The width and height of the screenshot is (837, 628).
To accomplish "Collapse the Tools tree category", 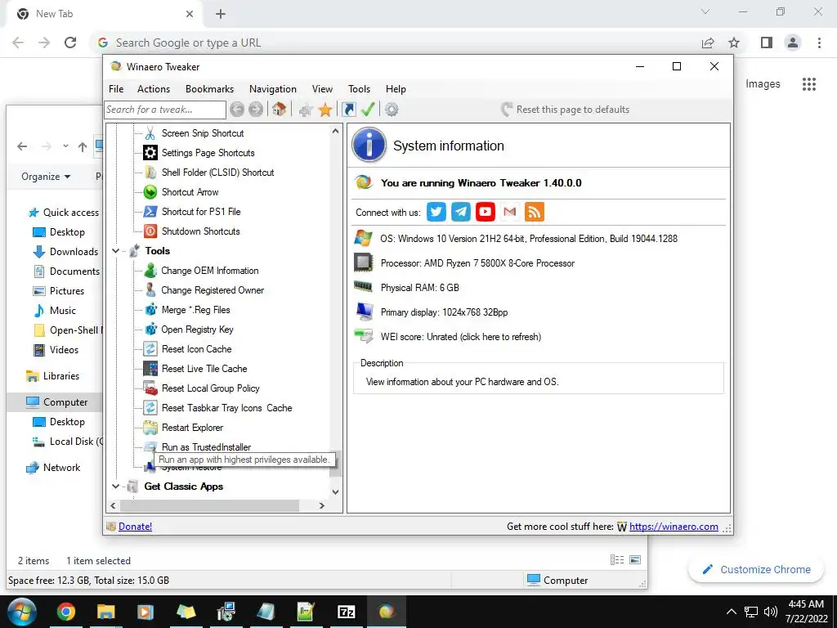I will point(116,251).
